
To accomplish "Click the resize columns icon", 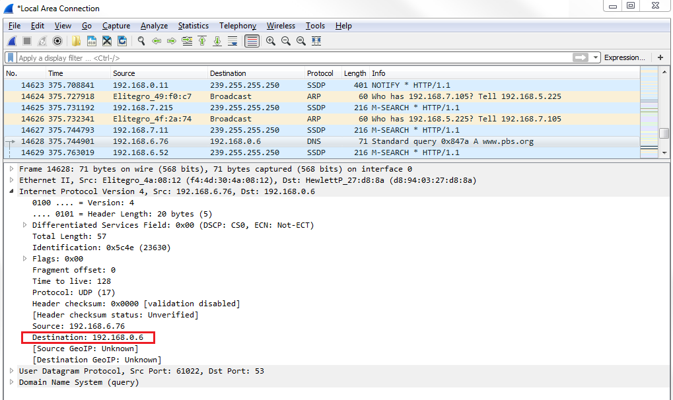I will click(316, 41).
